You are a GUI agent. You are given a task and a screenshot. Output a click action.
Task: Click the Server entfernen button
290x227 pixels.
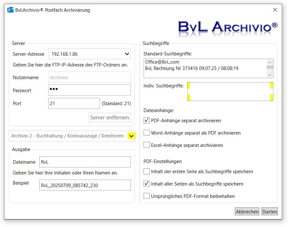pyautogui.click(x=110, y=118)
